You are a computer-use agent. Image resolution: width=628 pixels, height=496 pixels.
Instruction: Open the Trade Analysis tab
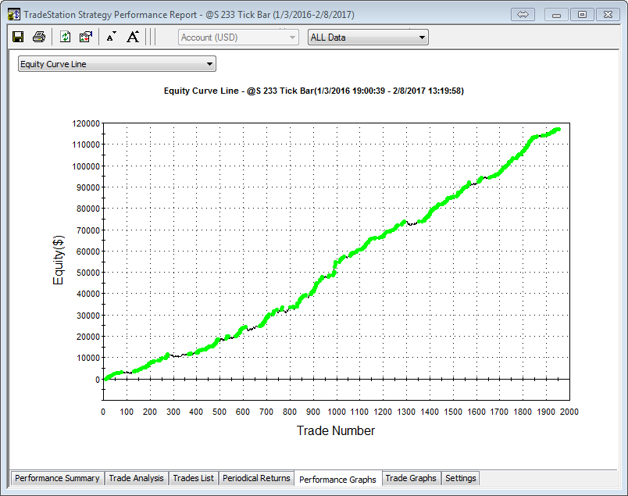136,478
